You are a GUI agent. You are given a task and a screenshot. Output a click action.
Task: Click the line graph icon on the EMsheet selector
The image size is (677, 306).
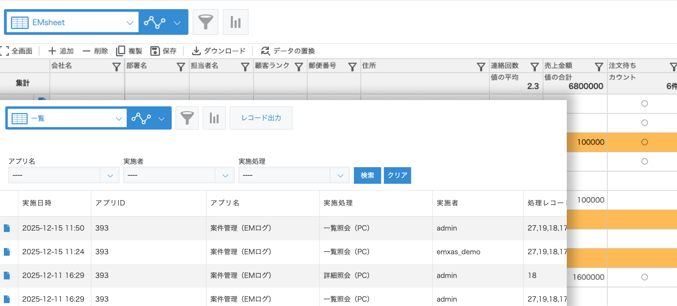tap(155, 22)
